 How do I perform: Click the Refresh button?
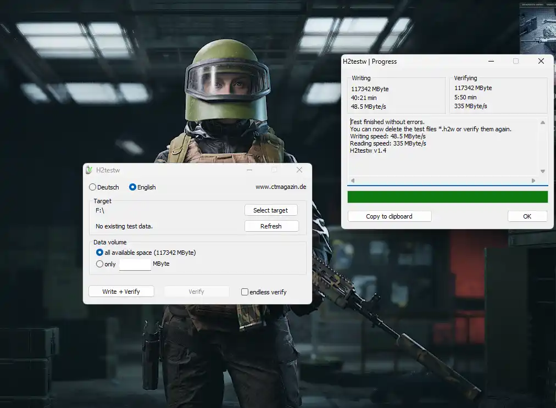(x=271, y=226)
